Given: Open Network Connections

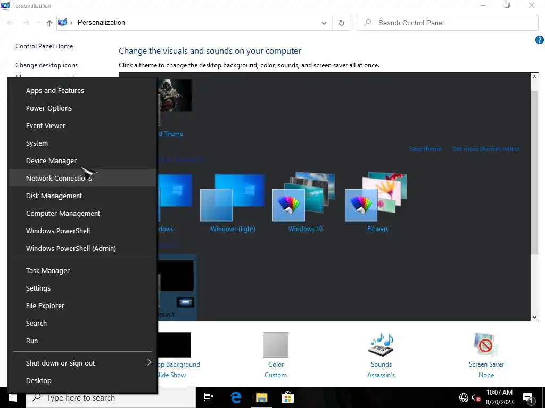Looking at the screenshot, I should [x=82, y=178].
